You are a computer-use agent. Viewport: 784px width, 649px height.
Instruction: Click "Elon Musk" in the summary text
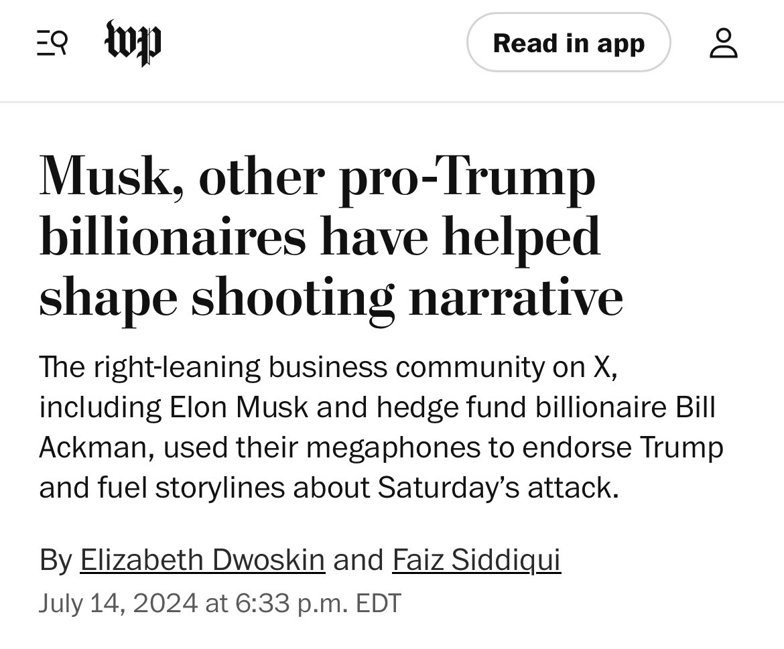click(x=238, y=408)
